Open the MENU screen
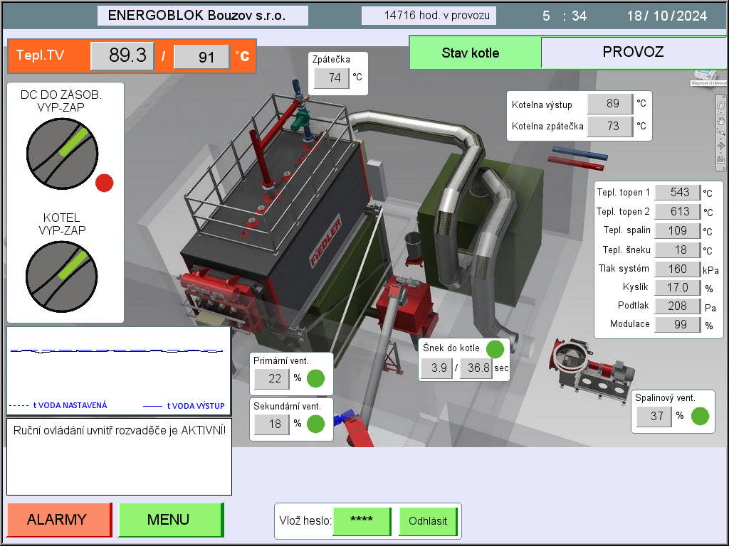Image resolution: width=729 pixels, height=546 pixels. 169,520
